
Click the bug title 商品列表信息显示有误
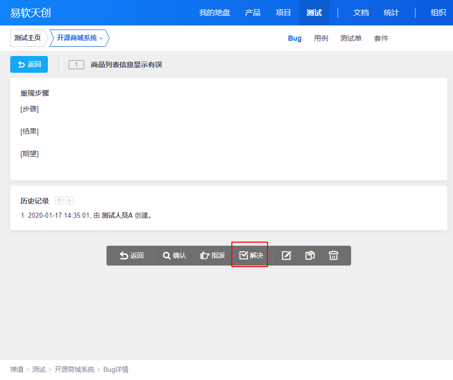coord(126,65)
